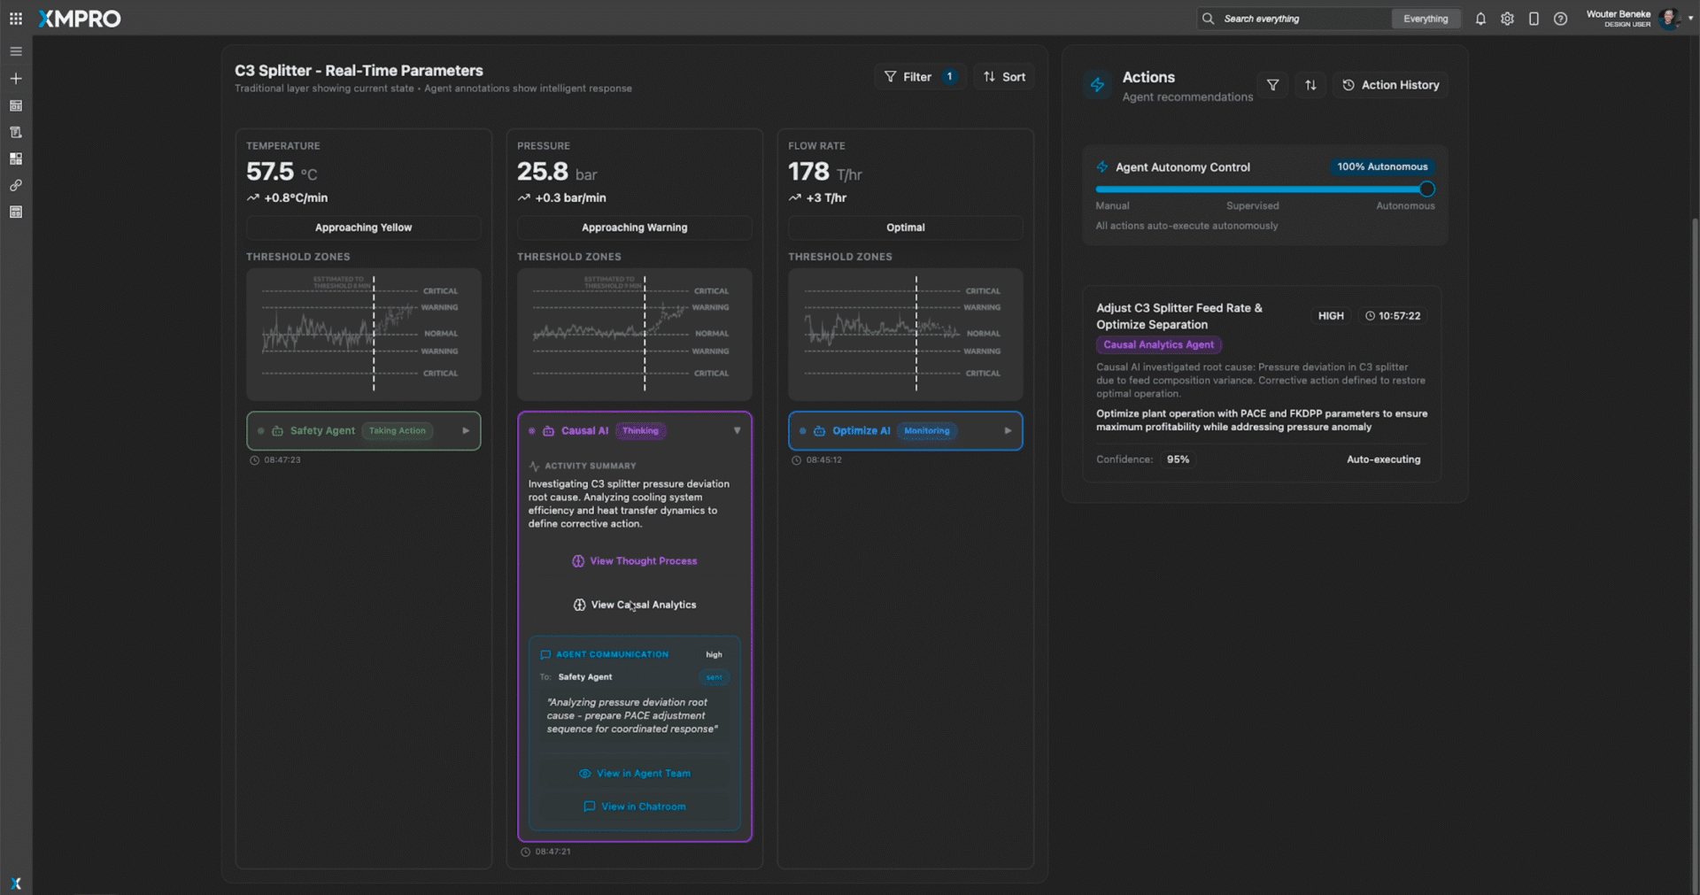The height and width of the screenshot is (895, 1700).
Task: Click the help question mark icon
Action: tap(1560, 19)
